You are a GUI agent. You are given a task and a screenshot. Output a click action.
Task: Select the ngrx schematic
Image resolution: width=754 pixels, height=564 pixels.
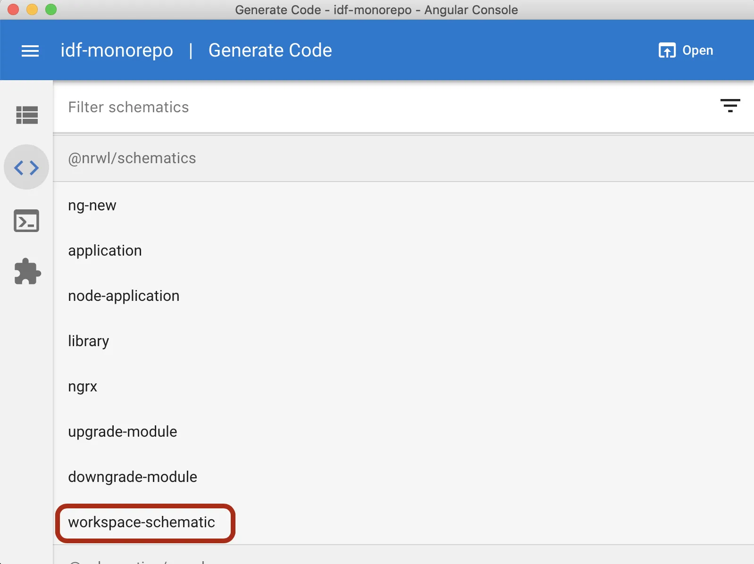click(83, 387)
